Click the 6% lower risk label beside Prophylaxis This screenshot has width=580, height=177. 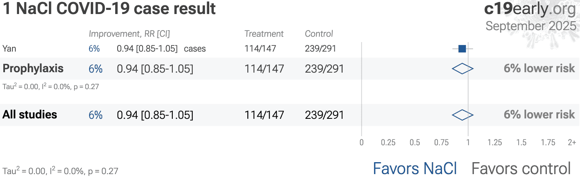[539, 69]
